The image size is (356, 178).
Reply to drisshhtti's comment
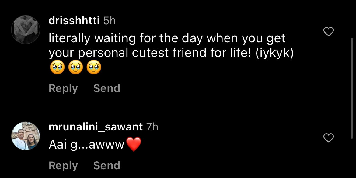pos(63,88)
